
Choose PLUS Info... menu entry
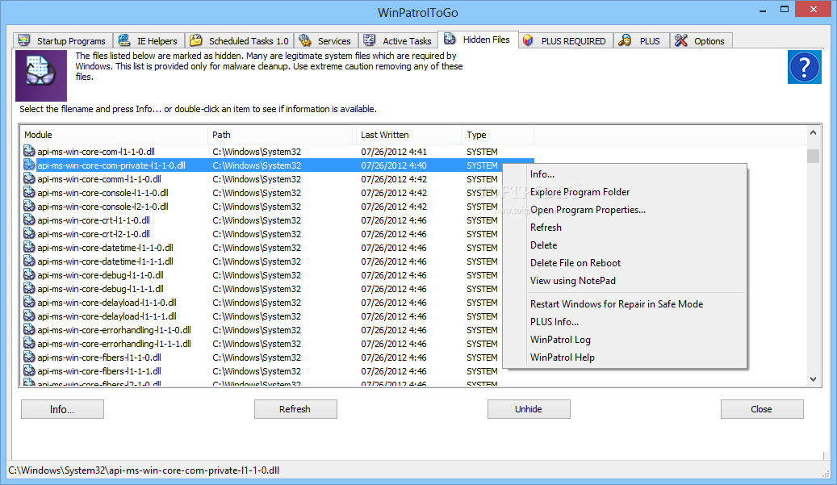point(625,322)
